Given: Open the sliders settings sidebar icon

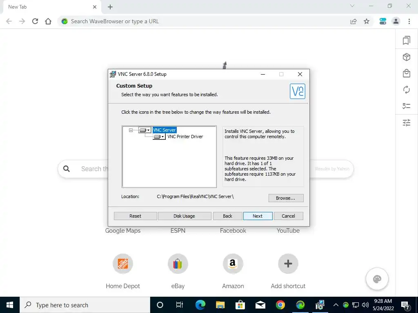Looking at the screenshot, I should [x=407, y=123].
